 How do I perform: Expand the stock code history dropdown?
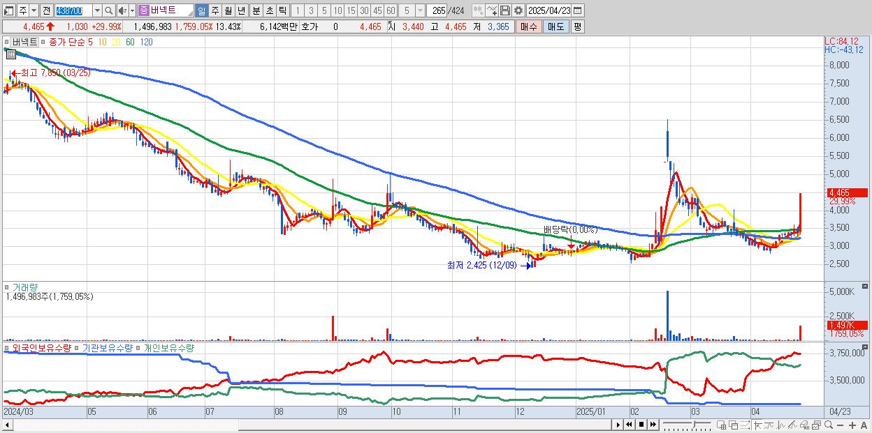tap(97, 10)
